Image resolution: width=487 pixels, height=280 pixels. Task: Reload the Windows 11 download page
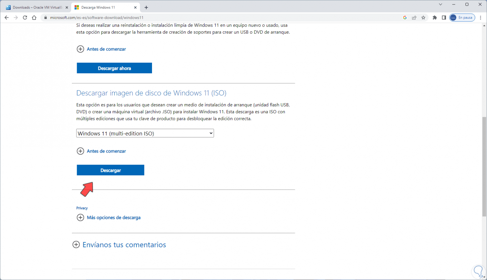[25, 18]
